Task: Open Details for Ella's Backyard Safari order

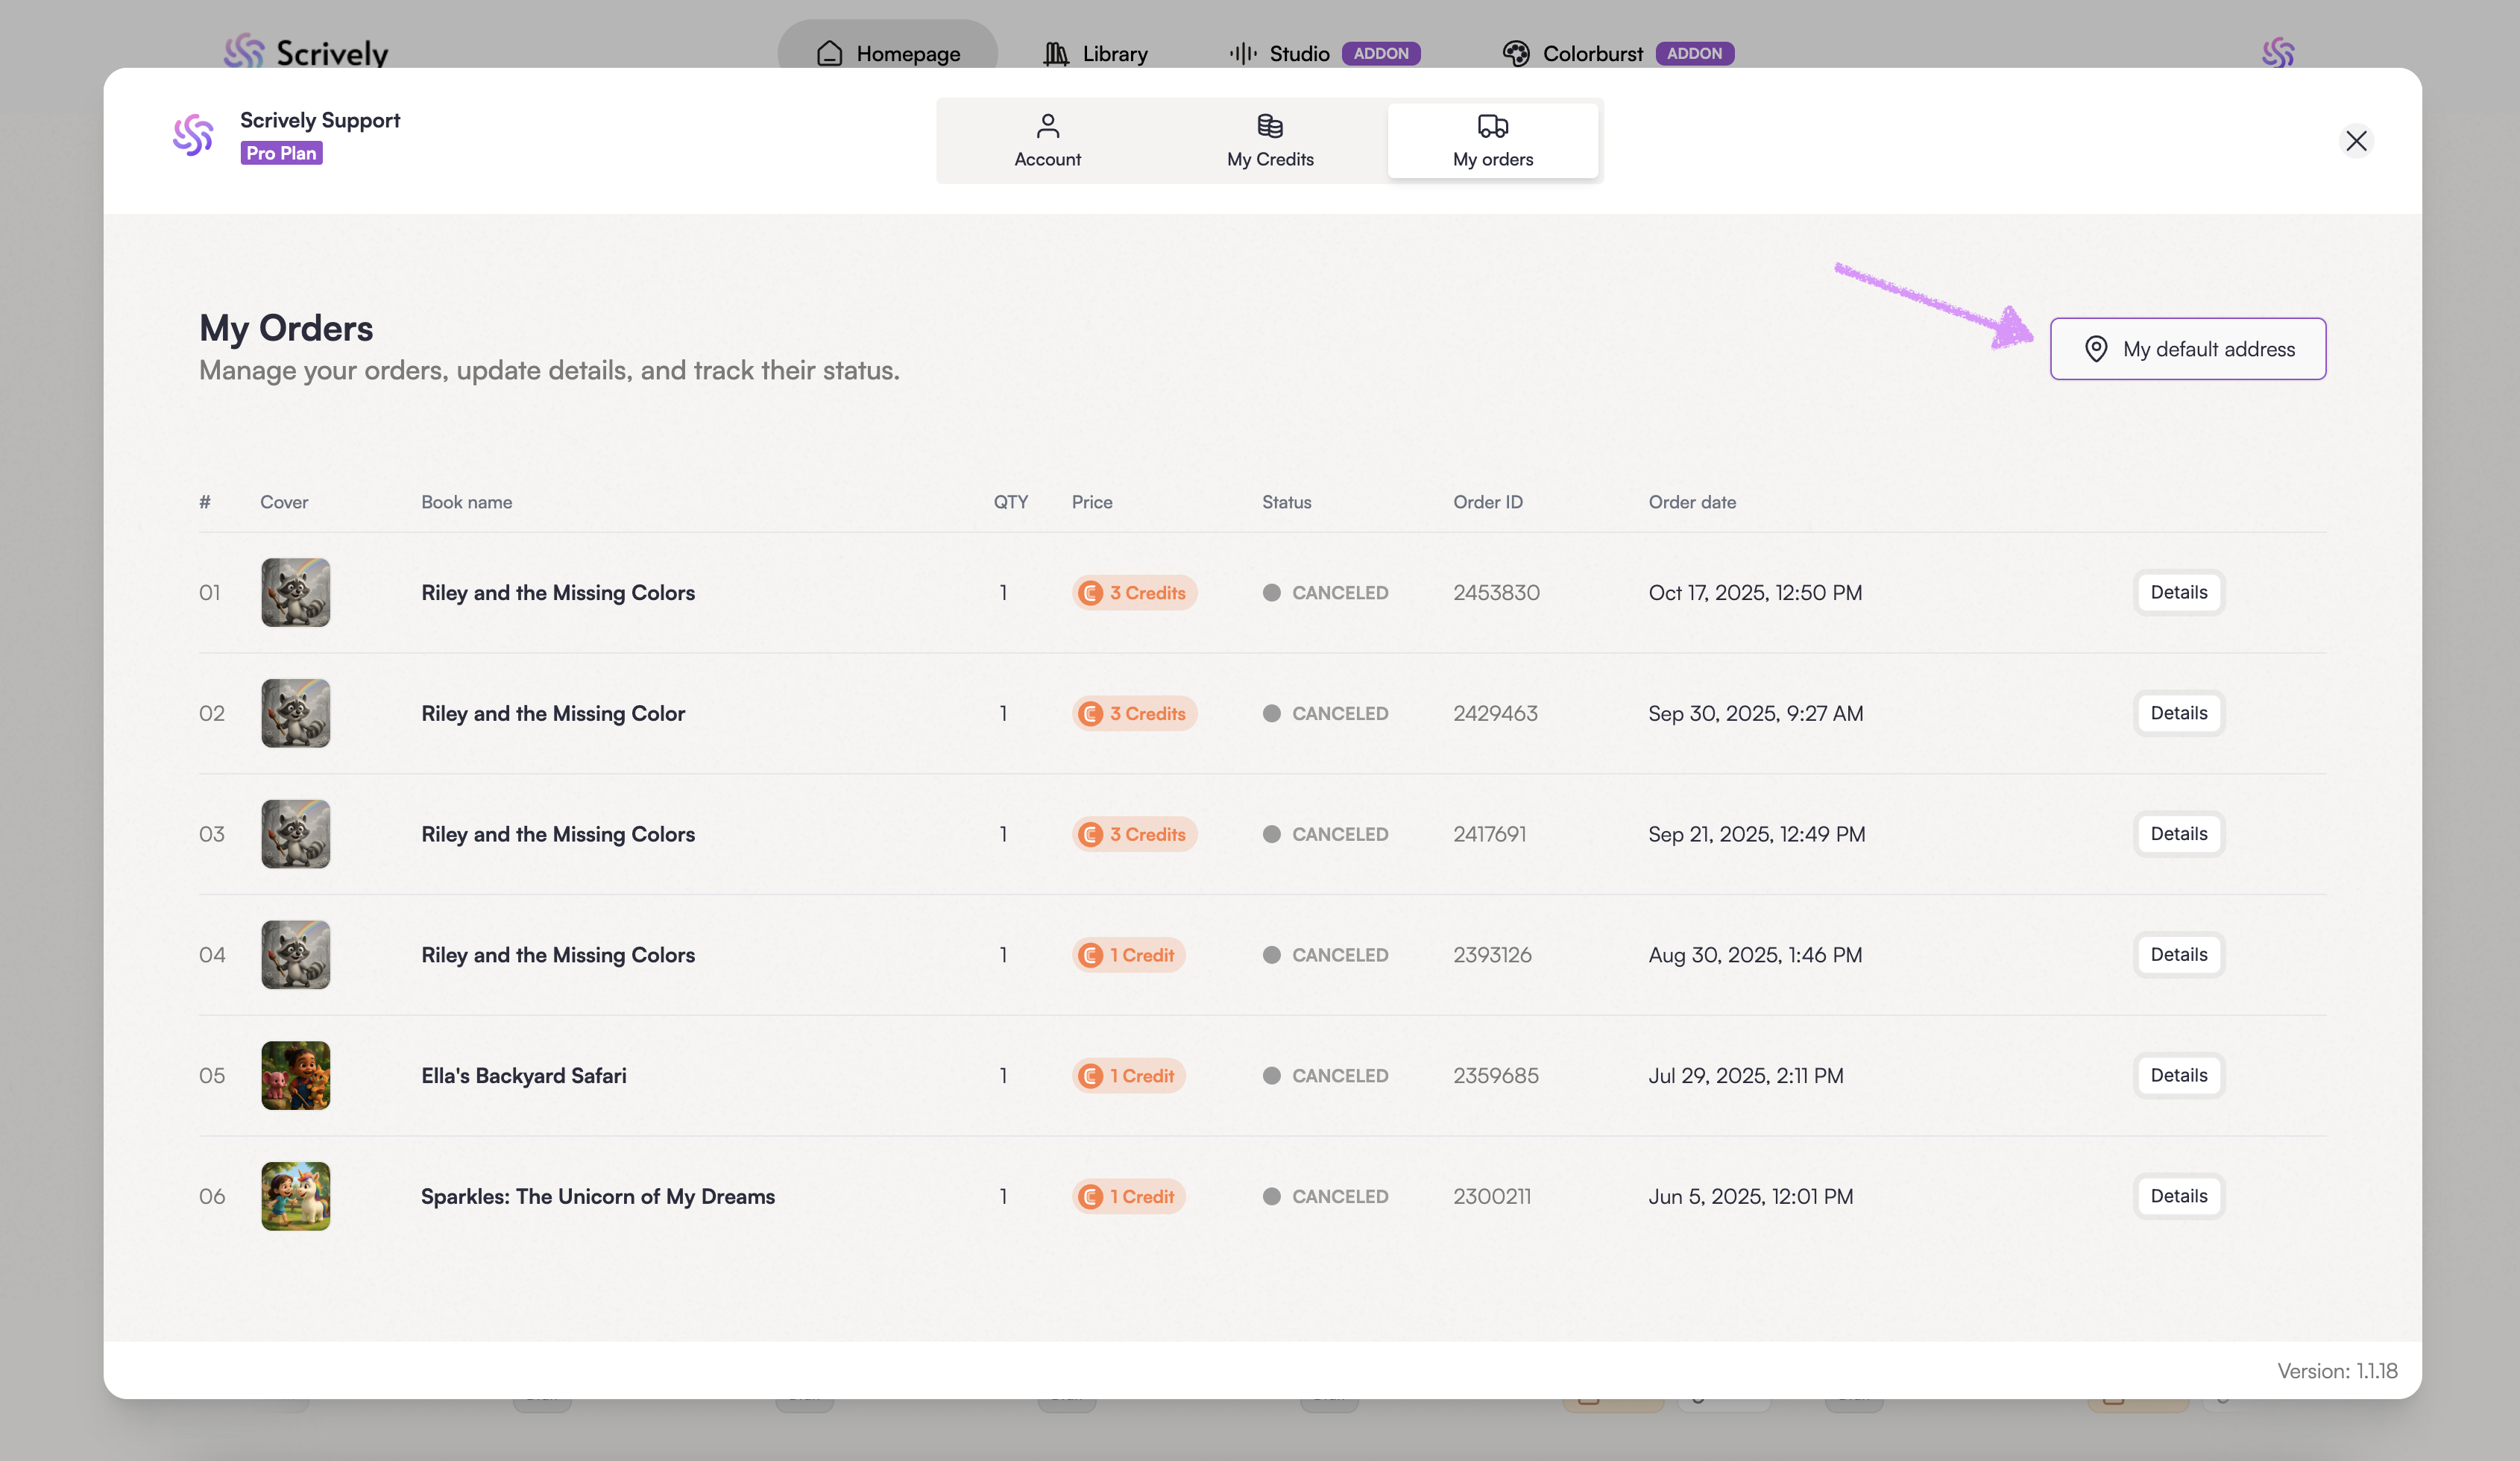Action: tap(2178, 1076)
